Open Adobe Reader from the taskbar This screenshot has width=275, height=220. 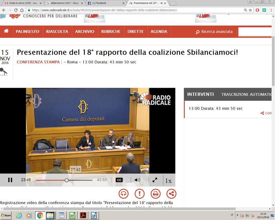coord(83,215)
